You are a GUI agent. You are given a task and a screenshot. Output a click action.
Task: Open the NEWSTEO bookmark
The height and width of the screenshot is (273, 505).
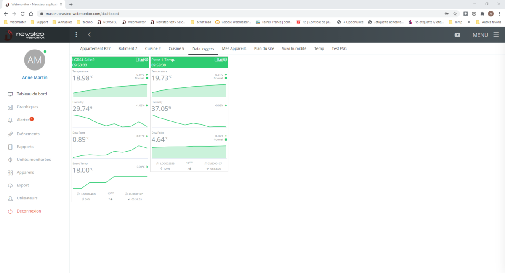pyautogui.click(x=108, y=22)
